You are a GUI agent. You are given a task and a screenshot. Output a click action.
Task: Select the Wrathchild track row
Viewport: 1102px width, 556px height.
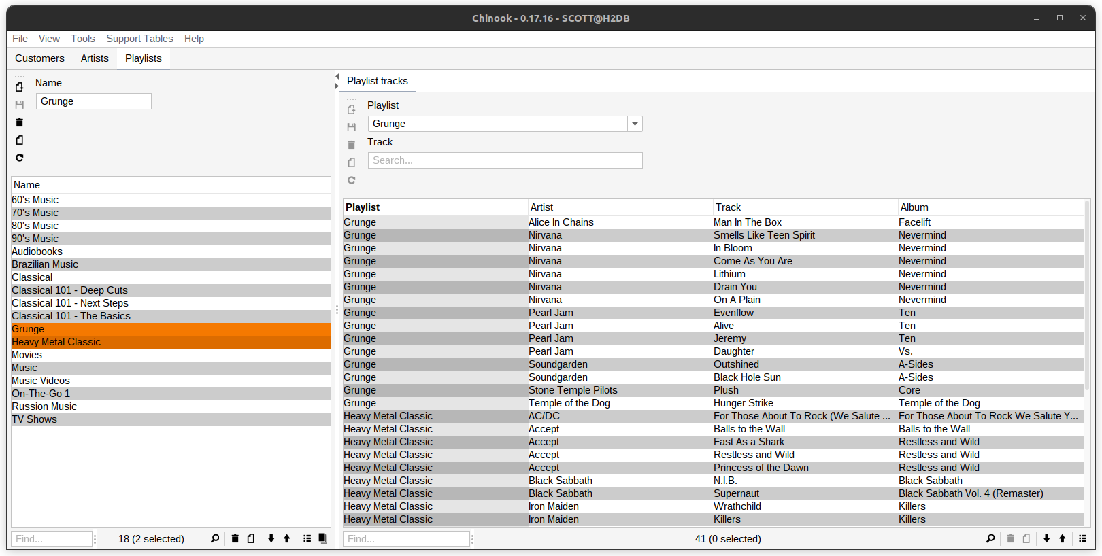(x=714, y=506)
